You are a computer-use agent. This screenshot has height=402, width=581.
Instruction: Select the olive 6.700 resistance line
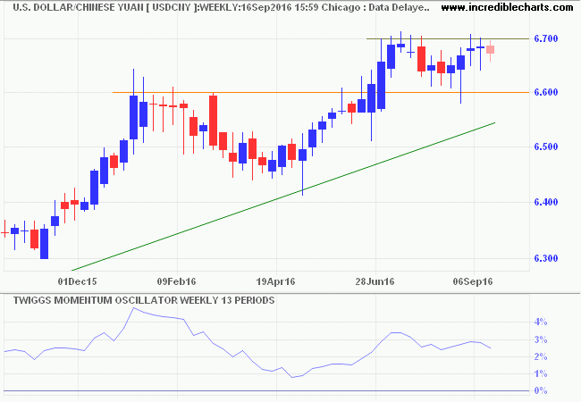pyautogui.click(x=448, y=38)
